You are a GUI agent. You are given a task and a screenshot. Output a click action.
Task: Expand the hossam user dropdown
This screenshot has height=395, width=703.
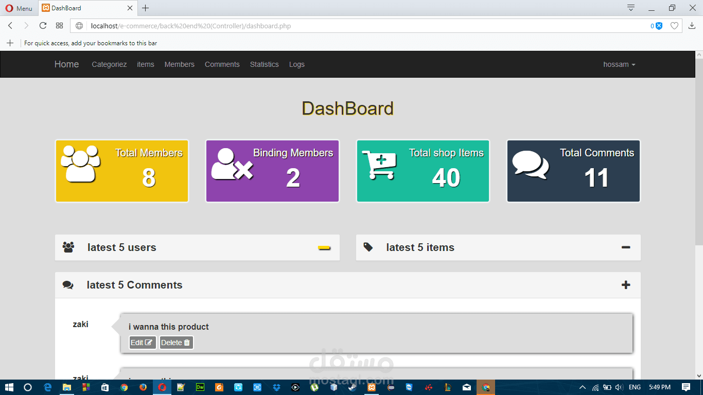[x=619, y=64]
